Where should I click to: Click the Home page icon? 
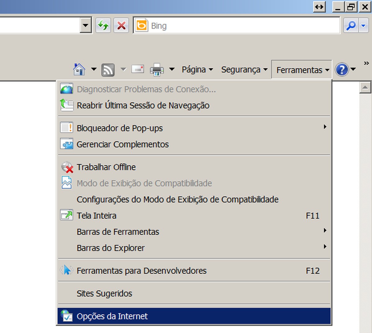pyautogui.click(x=79, y=69)
